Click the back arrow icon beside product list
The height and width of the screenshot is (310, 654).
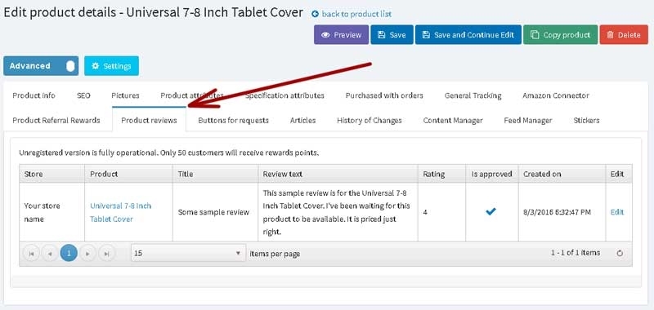click(x=316, y=14)
